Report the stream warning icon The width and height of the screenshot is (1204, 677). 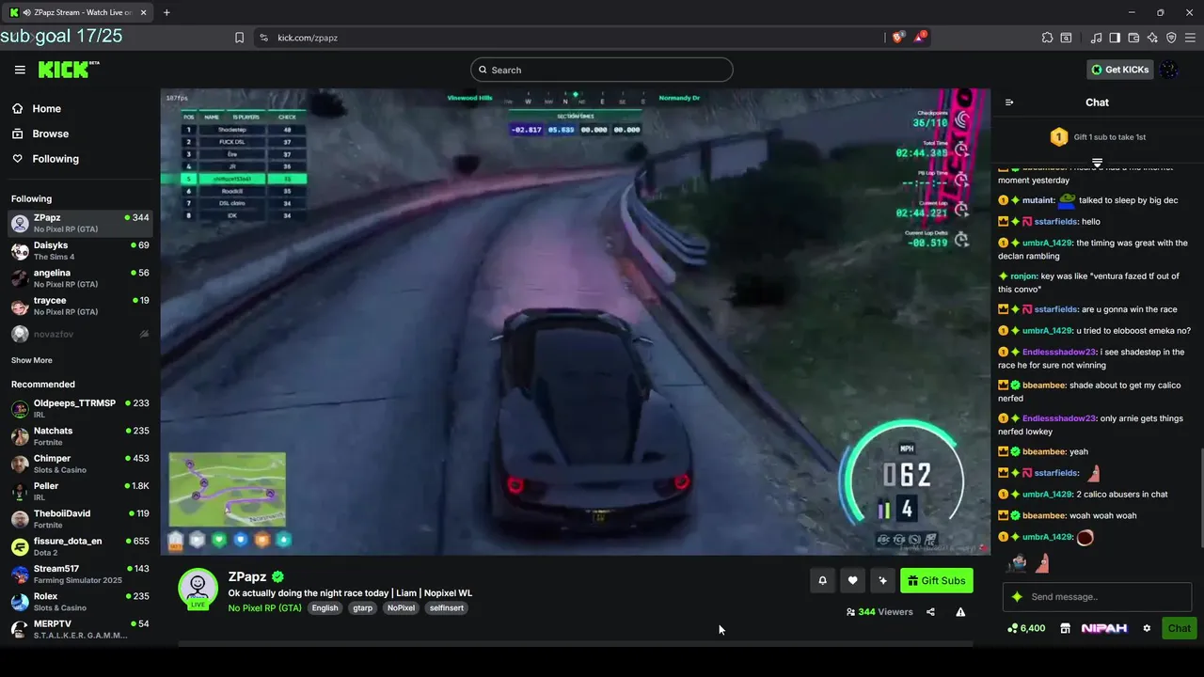[960, 612]
